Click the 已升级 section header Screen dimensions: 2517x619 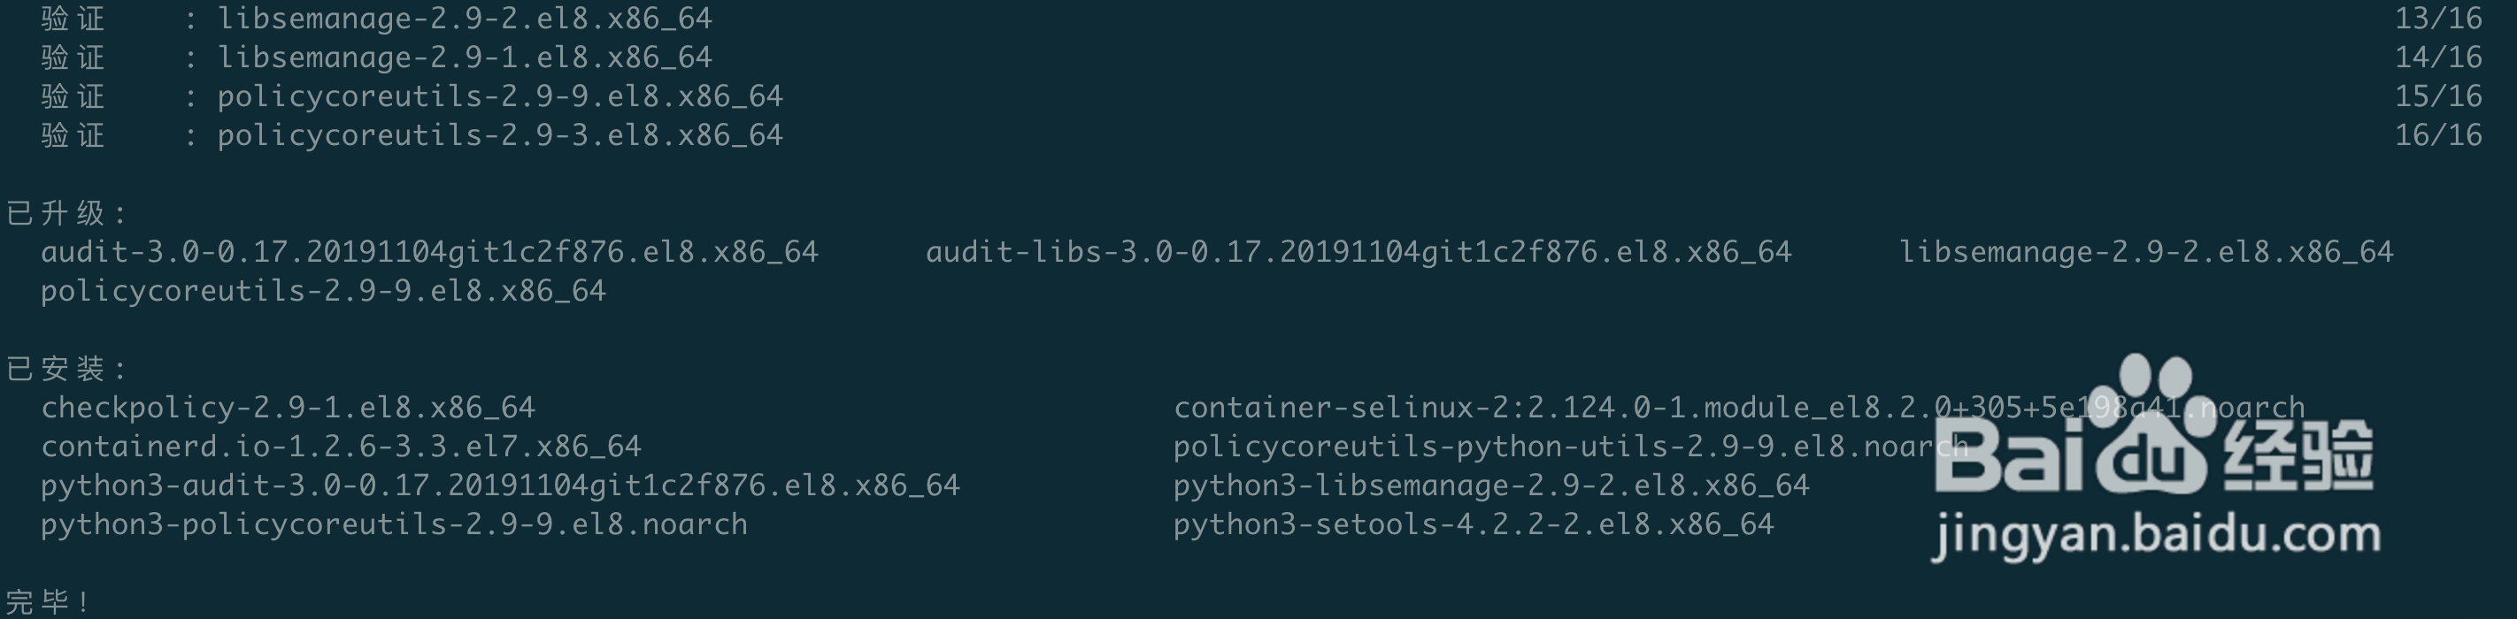click(x=66, y=214)
